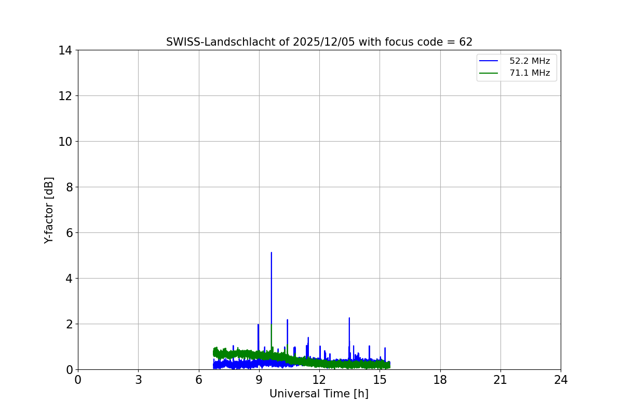Click the Y-factor [dB] axis label

click(x=49, y=210)
